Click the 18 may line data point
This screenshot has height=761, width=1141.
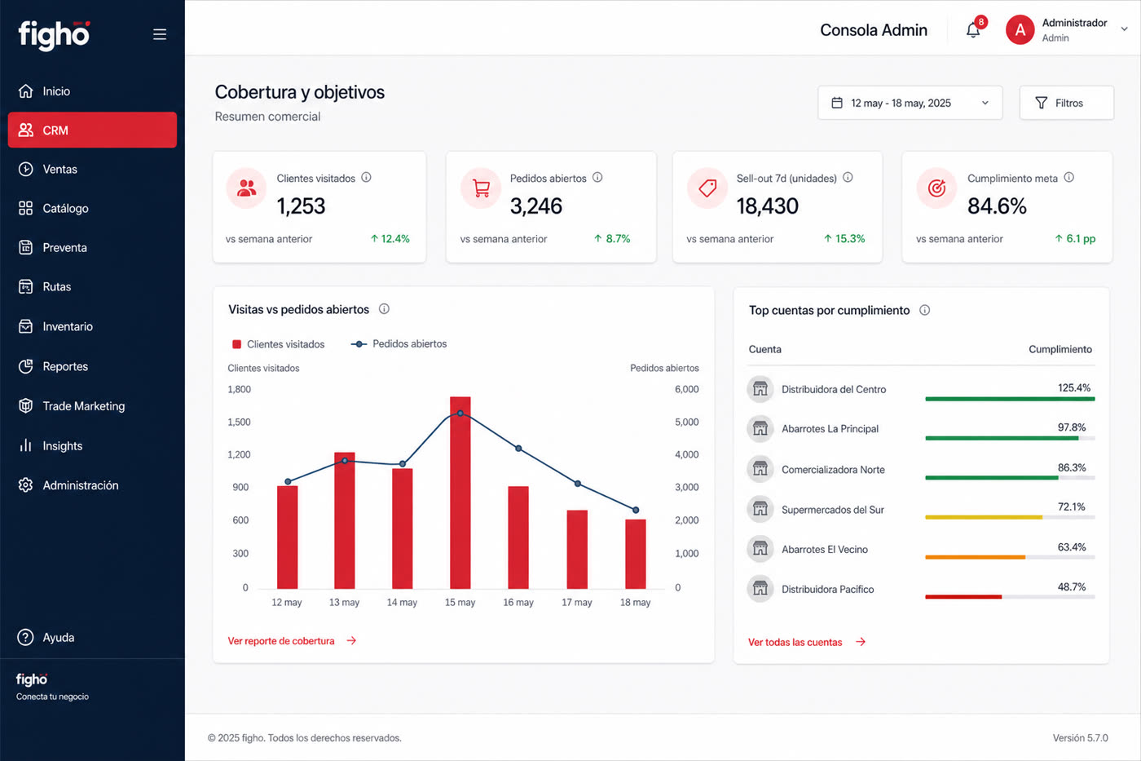(x=636, y=510)
